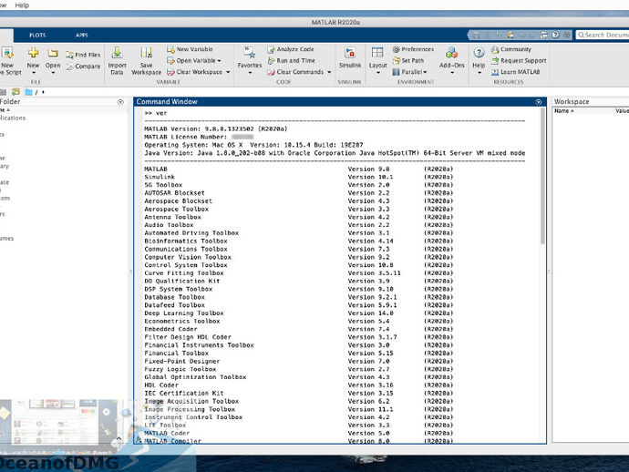Expand the Clear Workspace dropdown arrow
Screen dimensions: 629x472
(228, 72)
